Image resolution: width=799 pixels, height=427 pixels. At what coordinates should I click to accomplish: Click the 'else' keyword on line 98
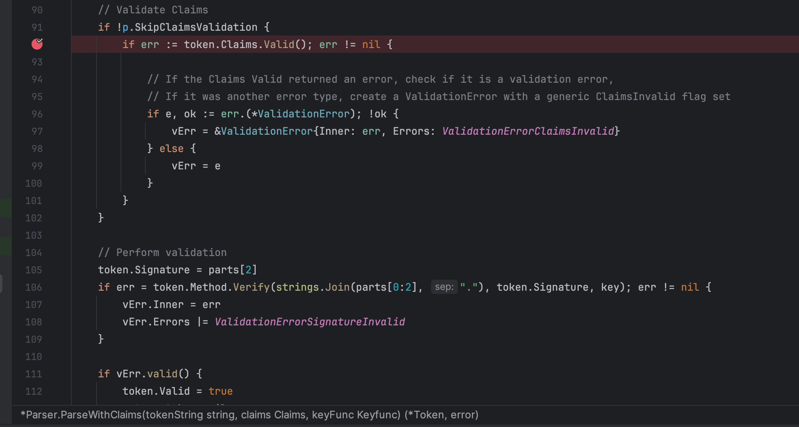(171, 149)
